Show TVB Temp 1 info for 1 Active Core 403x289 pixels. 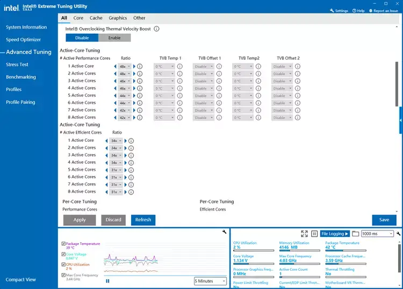coord(179,66)
